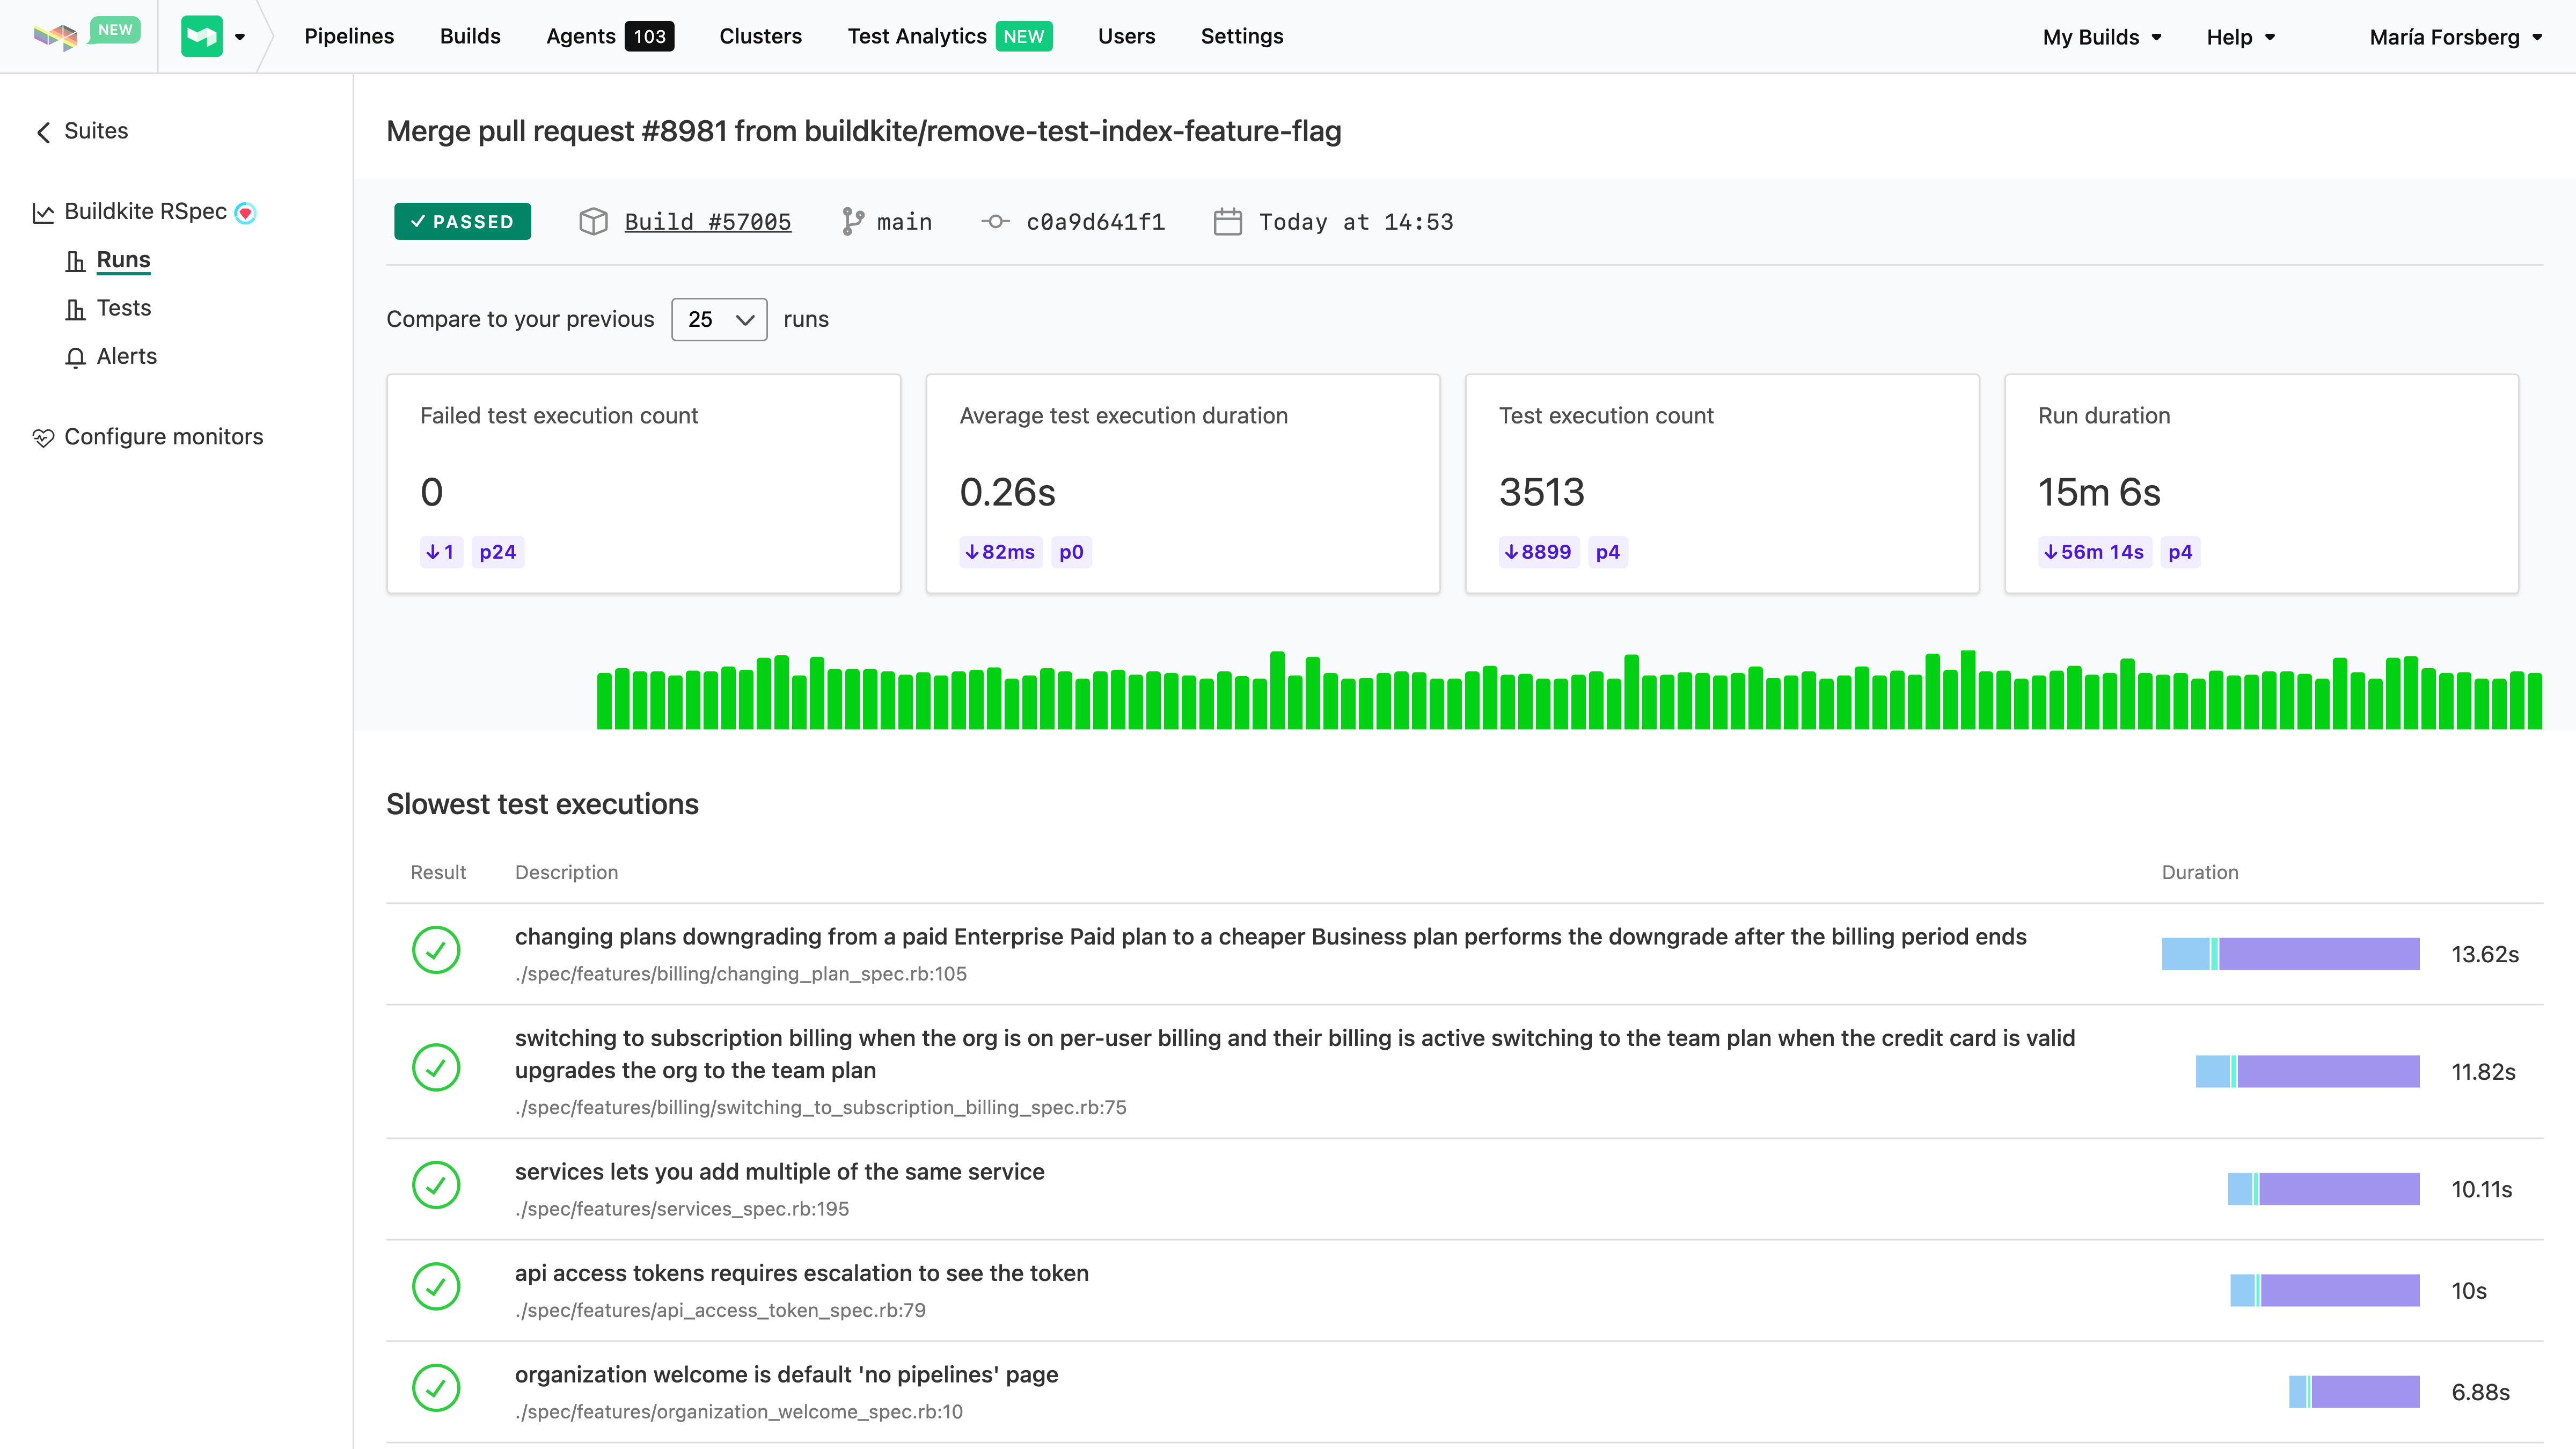Click the leftmost bar in runs chart
This screenshot has width=2576, height=1449.
tap(604, 701)
